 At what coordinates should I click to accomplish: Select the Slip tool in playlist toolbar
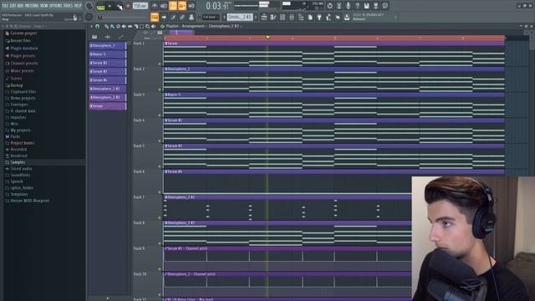pyautogui.click(x=130, y=26)
